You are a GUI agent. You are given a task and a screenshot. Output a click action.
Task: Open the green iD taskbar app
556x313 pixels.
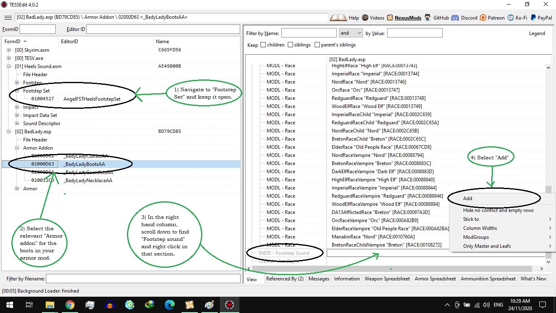[x=129, y=305]
